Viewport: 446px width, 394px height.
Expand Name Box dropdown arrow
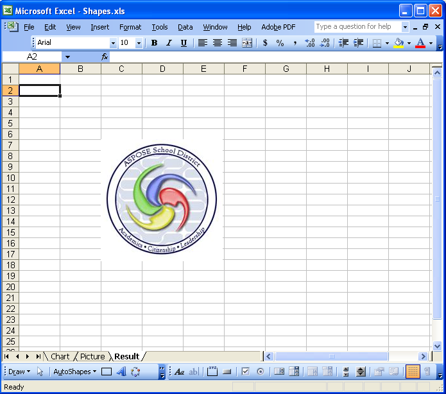point(67,57)
